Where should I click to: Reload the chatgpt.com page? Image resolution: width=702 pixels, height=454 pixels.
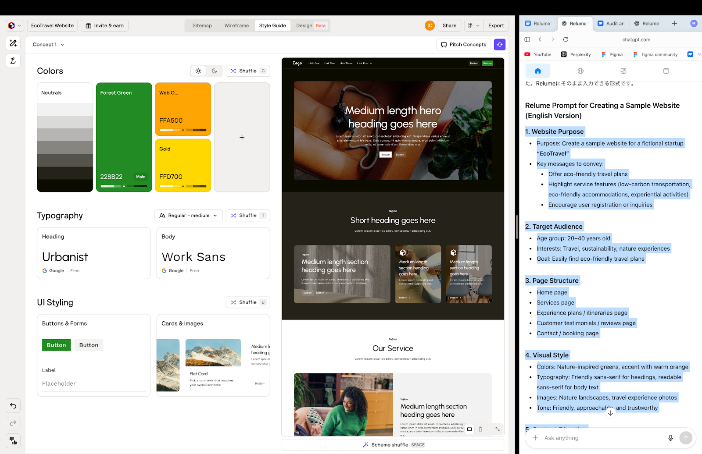[566, 39]
